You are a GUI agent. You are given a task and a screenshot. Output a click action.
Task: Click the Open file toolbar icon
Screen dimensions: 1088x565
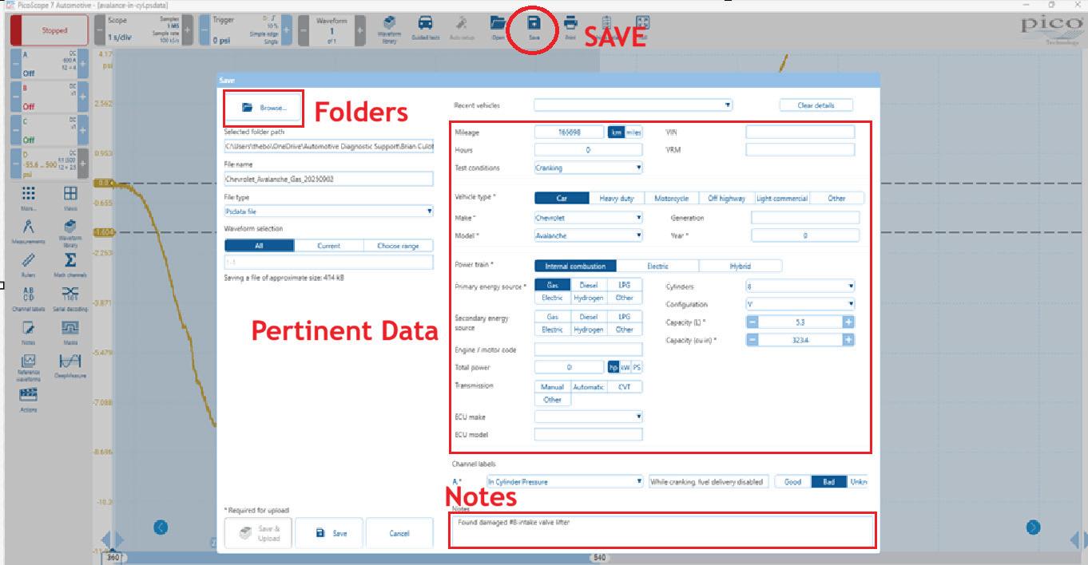(498, 28)
